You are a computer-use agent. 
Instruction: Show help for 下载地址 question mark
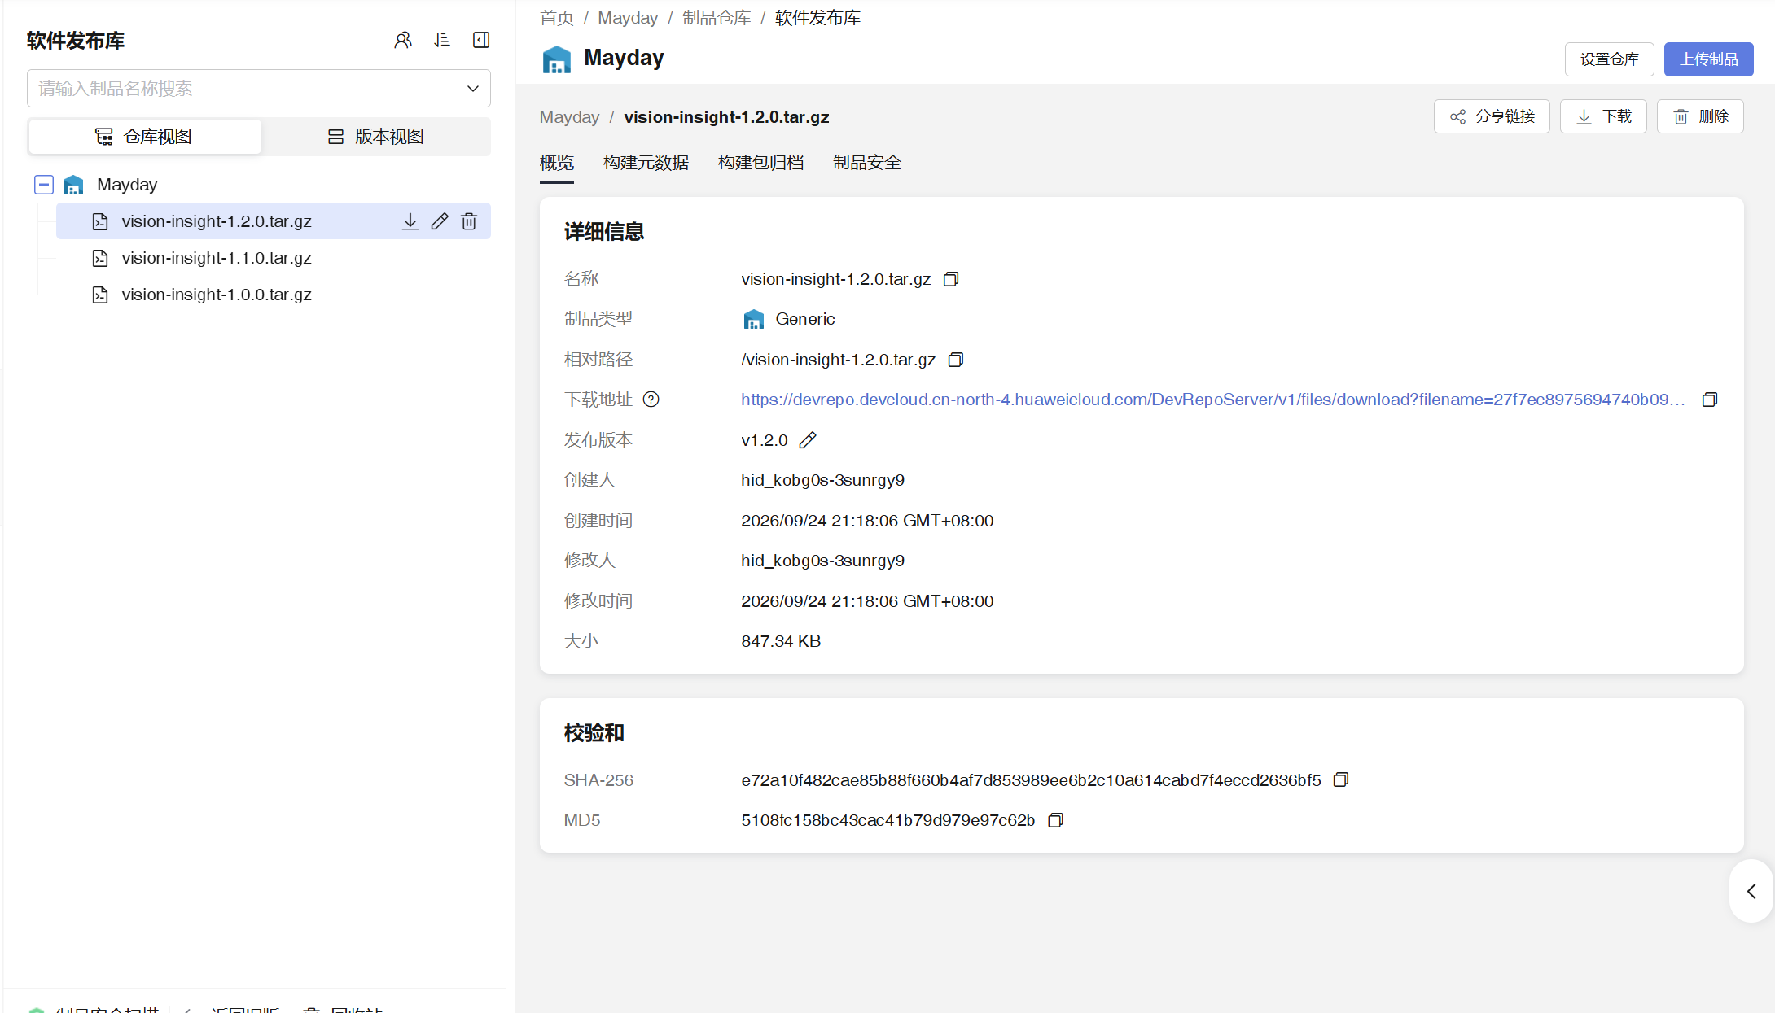(x=651, y=400)
